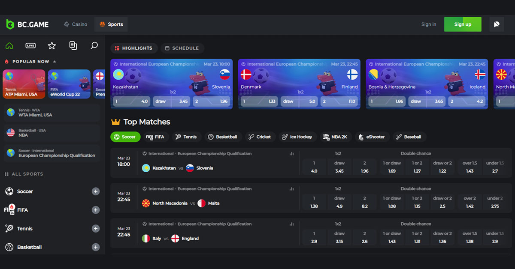Image resolution: width=515 pixels, height=269 pixels.
Task: Open the bet slip list icon
Action: point(73,45)
